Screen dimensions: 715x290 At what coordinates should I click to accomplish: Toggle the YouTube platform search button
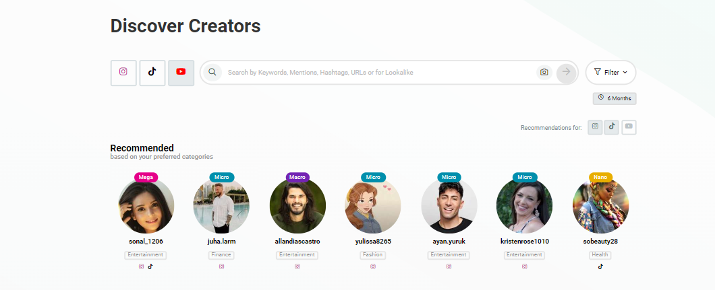click(181, 73)
